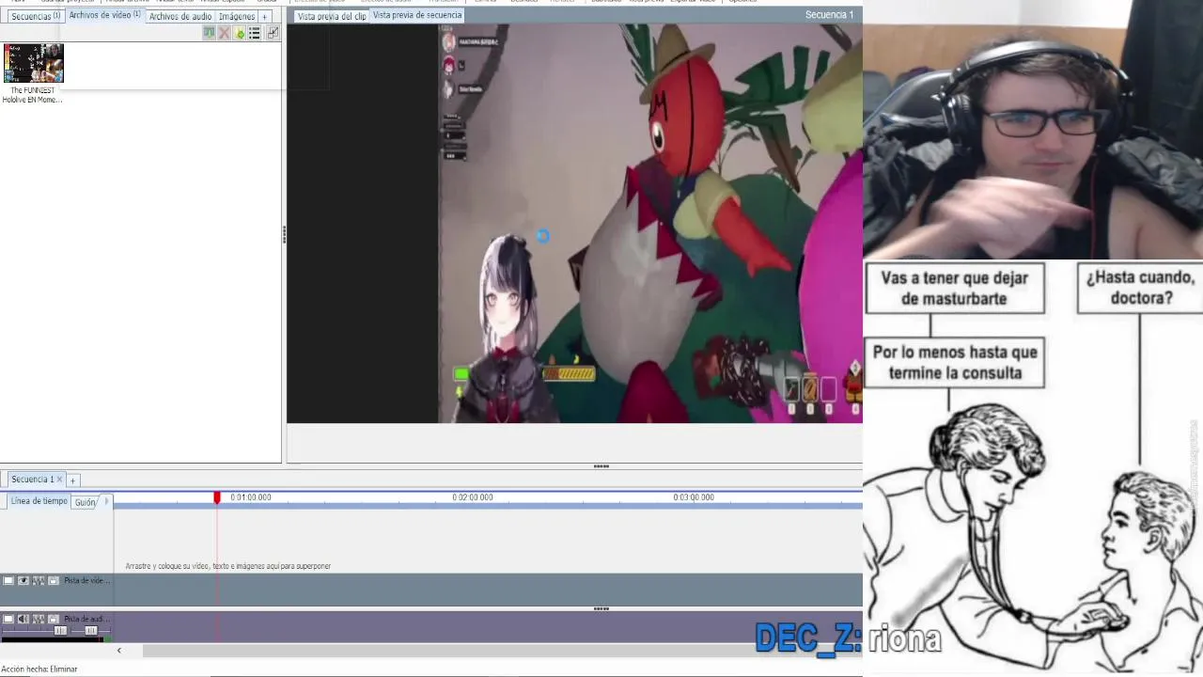Close the Secuencia 1 tab
The width and height of the screenshot is (1203, 677).
click(x=59, y=480)
